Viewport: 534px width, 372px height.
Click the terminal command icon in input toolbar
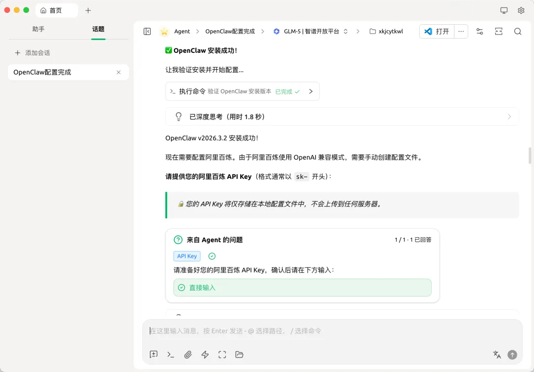pos(171,355)
